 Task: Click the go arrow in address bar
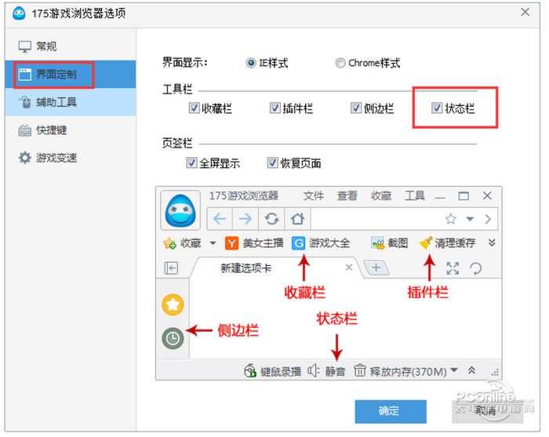tap(488, 219)
